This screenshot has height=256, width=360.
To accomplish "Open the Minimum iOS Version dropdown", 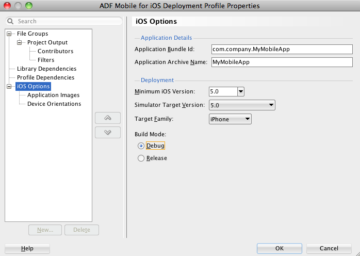I will [241, 91].
